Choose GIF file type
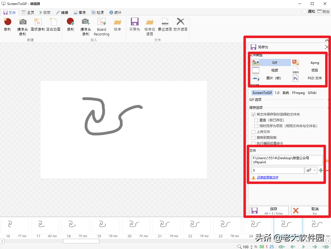The image size is (331, 249). pyautogui.click(x=271, y=62)
